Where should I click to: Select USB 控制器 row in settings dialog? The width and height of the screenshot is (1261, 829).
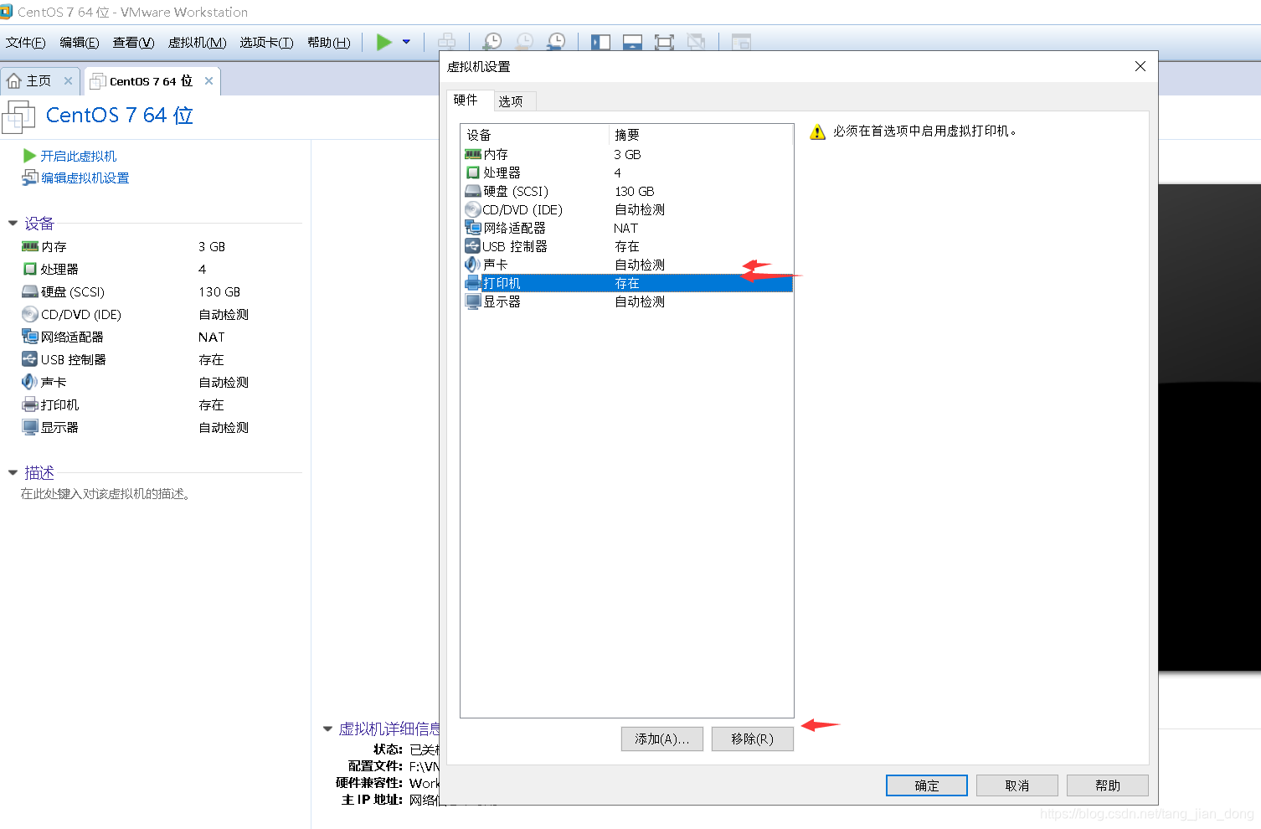tap(626, 246)
